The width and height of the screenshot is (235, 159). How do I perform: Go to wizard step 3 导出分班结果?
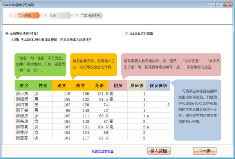tap(89, 15)
